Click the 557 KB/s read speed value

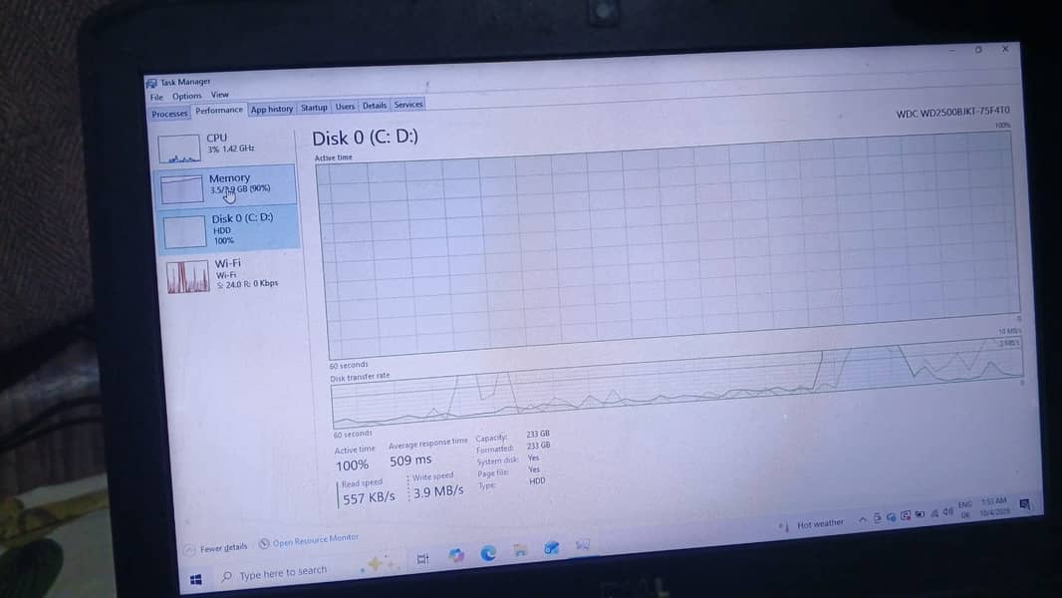click(x=369, y=498)
